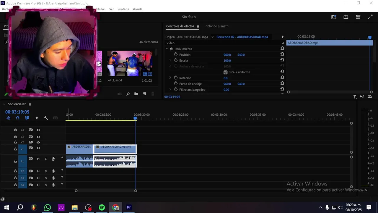
Task: Collapse Vídeo section triangle
Action: coord(283,43)
